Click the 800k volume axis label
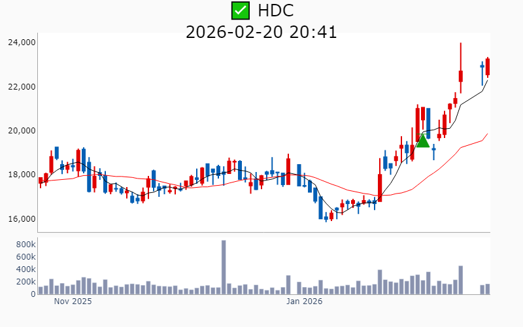523x327 pixels. tap(24, 244)
